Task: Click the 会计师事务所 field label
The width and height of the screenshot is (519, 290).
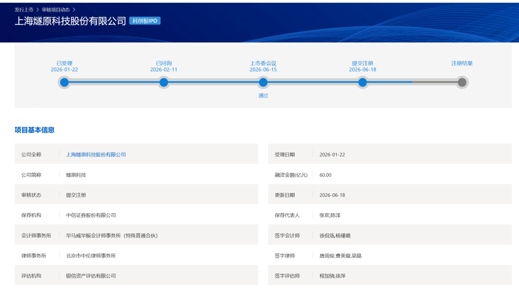Action: point(36,235)
